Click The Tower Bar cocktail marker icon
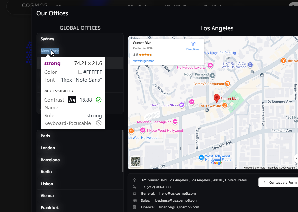This screenshot has height=212, width=298. 225,105
